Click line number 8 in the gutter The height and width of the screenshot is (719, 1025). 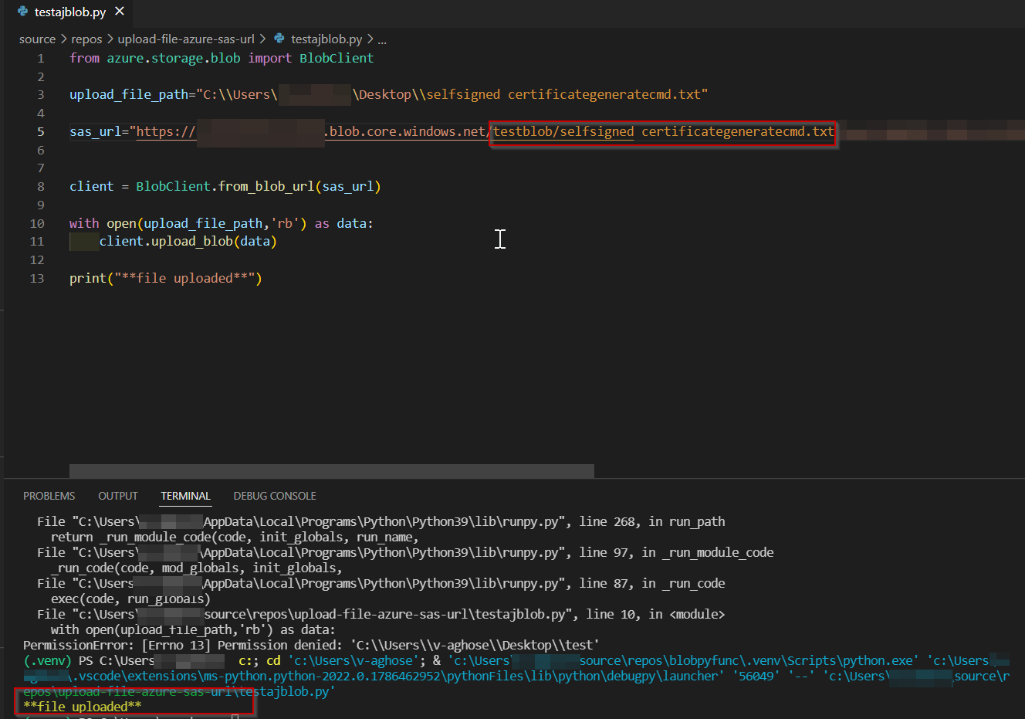click(41, 186)
